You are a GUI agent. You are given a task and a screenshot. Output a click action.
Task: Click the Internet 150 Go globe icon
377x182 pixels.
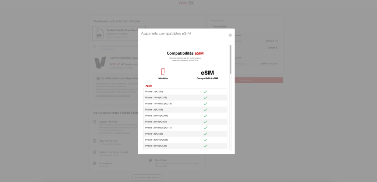click(x=95, y=141)
